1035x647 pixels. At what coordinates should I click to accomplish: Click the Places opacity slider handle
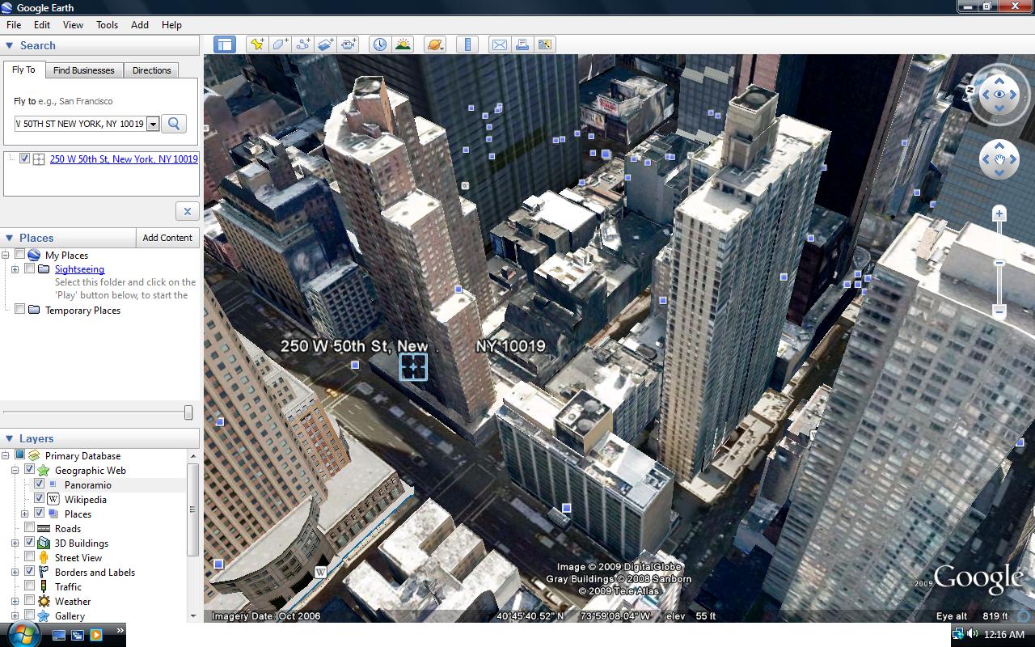(x=188, y=412)
